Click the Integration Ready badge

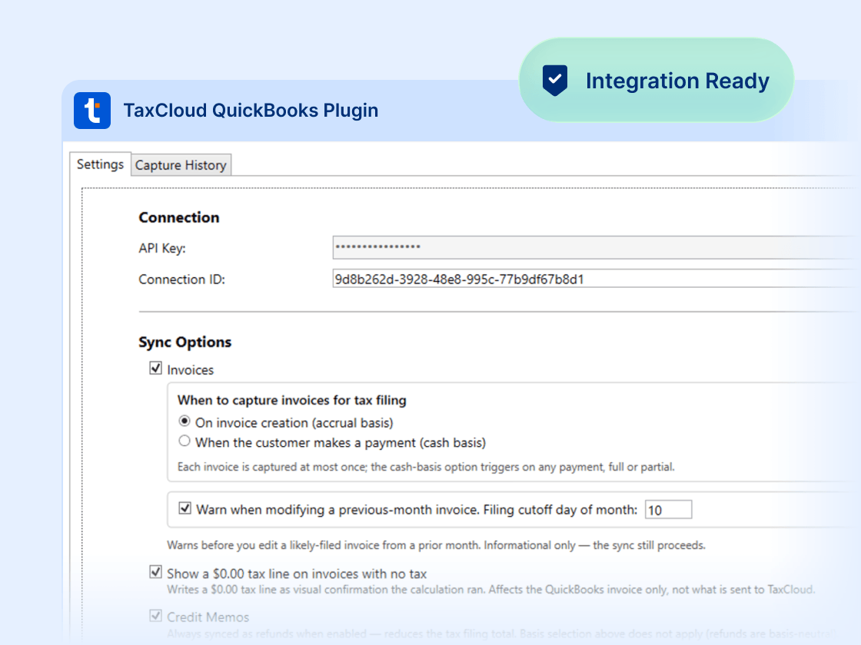coord(657,80)
